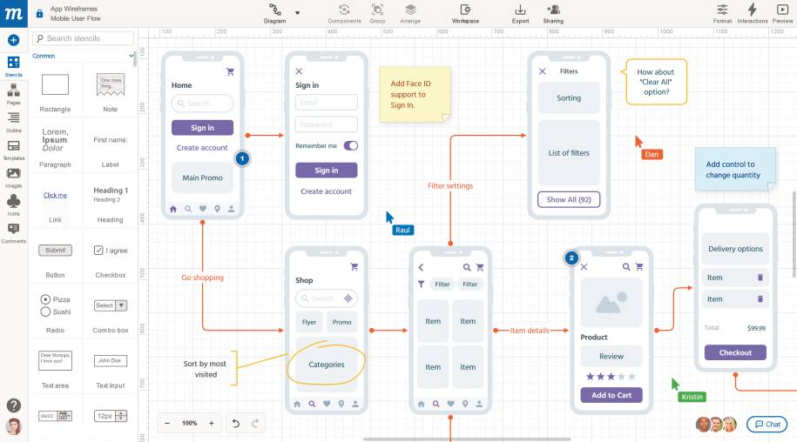Image resolution: width=797 pixels, height=442 pixels.
Task: Expand the Diagram dropdown arrow
Action: point(297,13)
